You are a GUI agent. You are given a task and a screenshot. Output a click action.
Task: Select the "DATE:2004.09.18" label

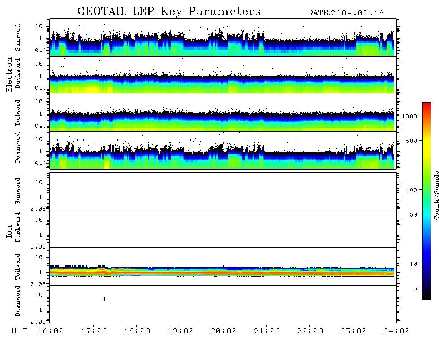click(x=346, y=13)
